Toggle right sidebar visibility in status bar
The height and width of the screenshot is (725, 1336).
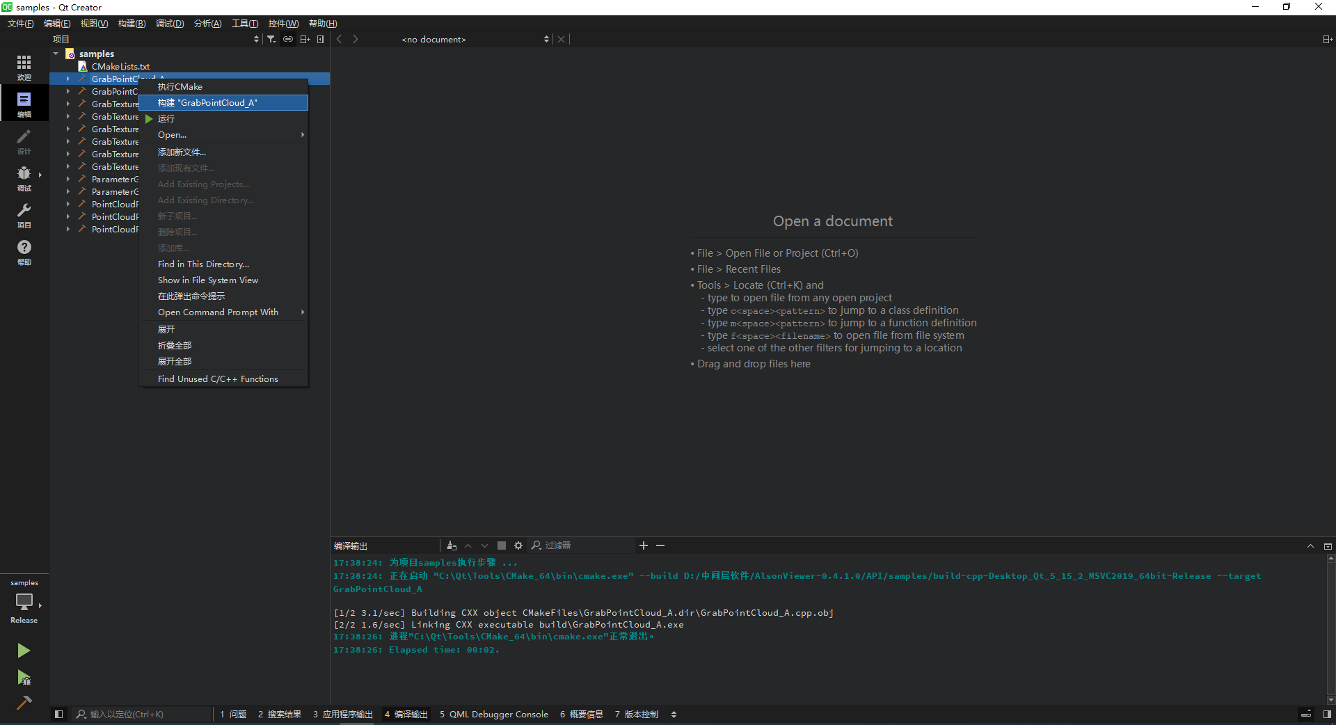tap(1327, 714)
